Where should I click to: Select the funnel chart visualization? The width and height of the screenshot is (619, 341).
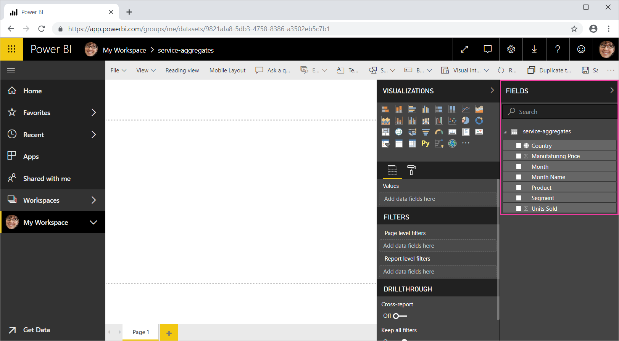pos(426,132)
